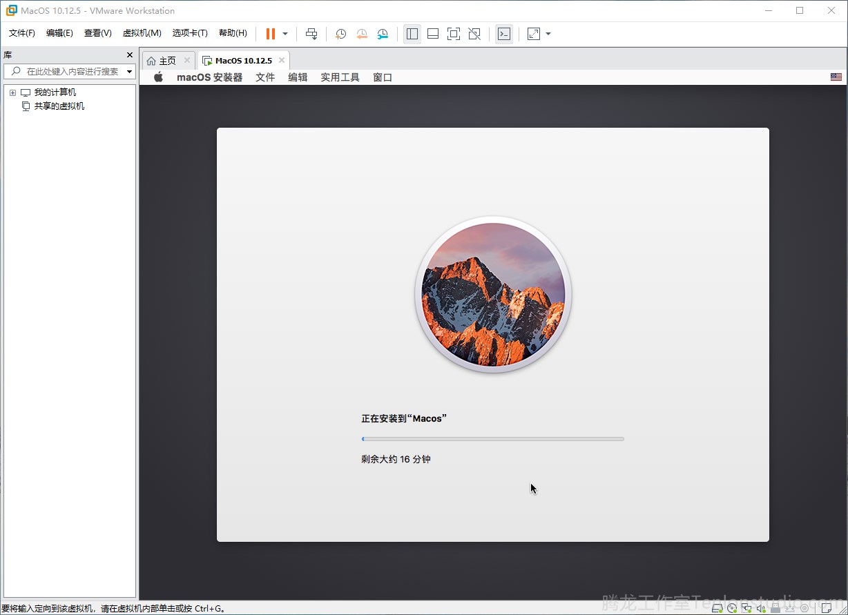Click the message log note icon

pos(826,608)
